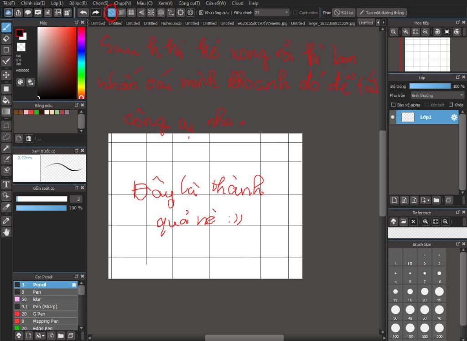Open Pha trộn blend mode dropdown

pos(437,96)
